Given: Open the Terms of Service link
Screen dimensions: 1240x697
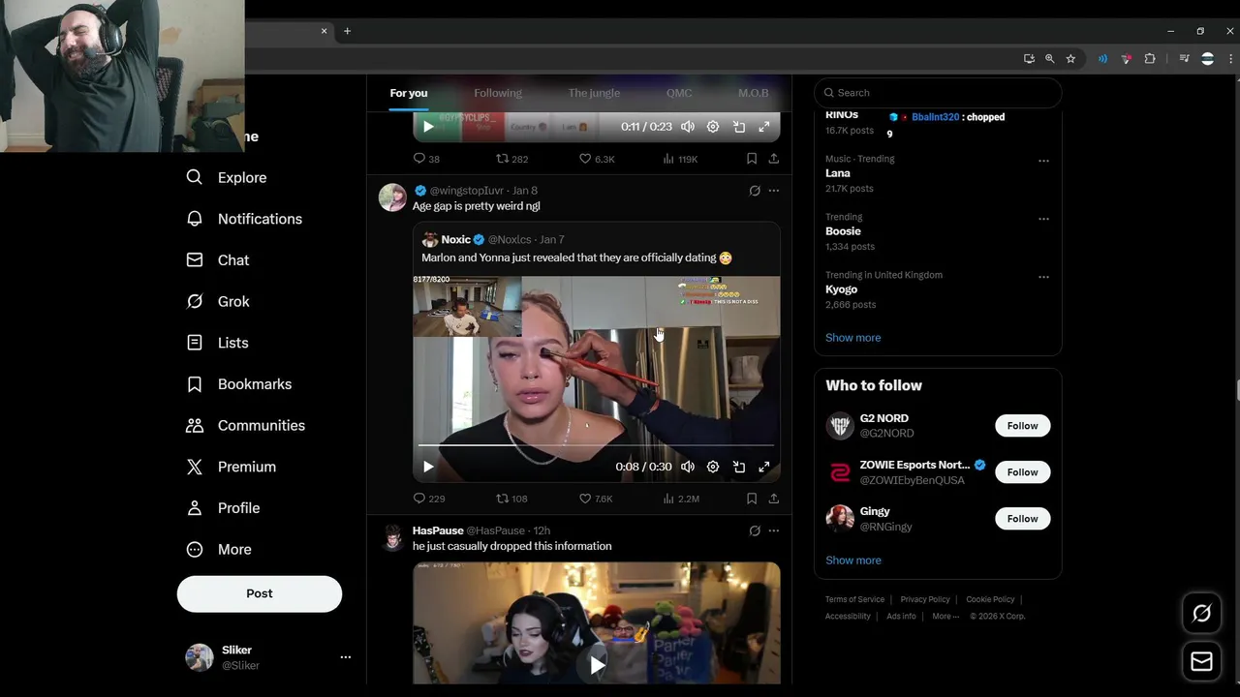Looking at the screenshot, I should 854,600.
